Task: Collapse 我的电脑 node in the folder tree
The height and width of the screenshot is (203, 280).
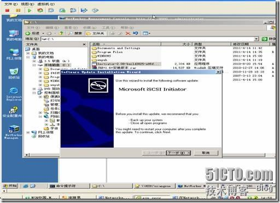Action: [28, 57]
